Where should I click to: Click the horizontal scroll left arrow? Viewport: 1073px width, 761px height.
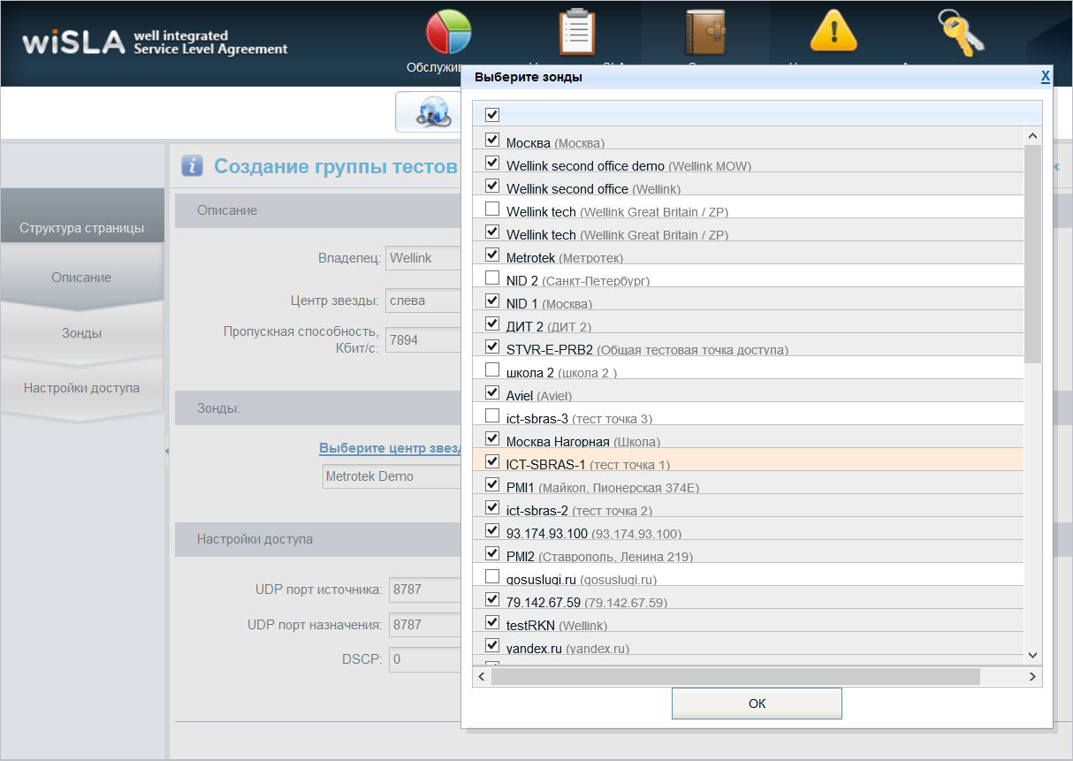[482, 676]
